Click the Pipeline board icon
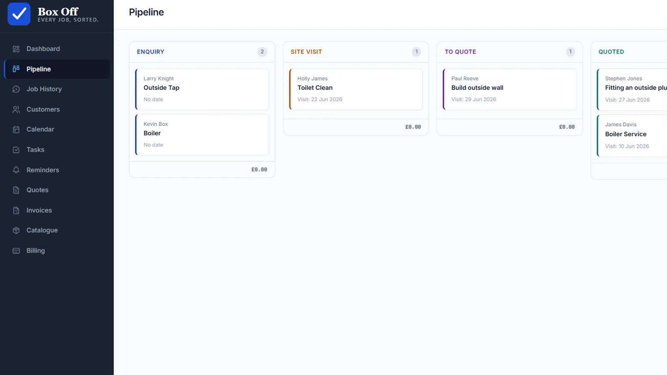 tap(16, 69)
